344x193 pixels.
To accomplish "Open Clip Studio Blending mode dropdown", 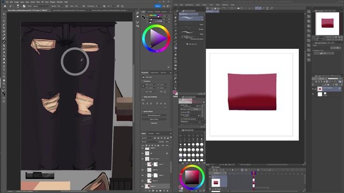I will 197,109.
